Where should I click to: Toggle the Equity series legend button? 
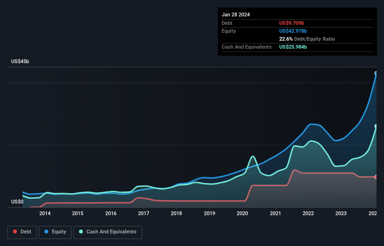point(55,232)
